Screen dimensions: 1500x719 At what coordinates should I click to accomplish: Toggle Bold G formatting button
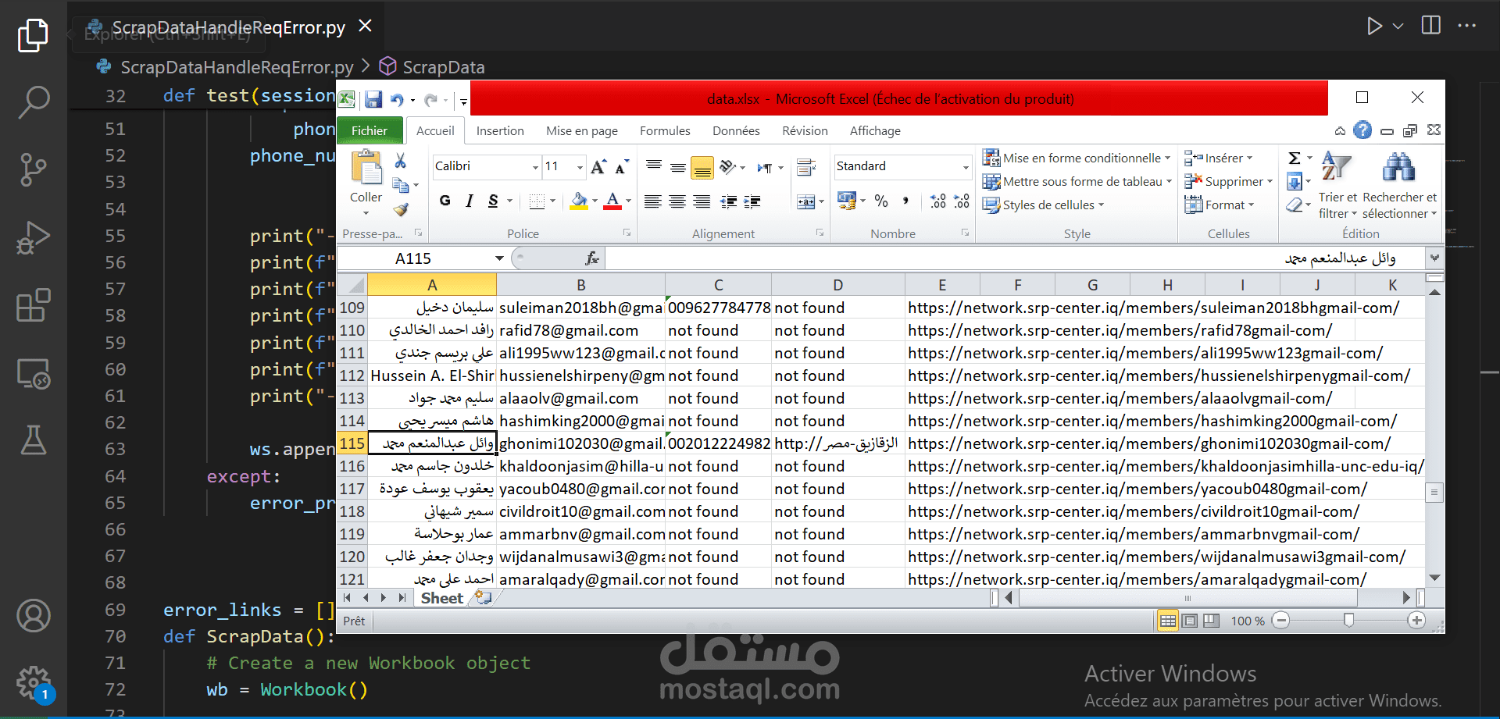pos(445,201)
